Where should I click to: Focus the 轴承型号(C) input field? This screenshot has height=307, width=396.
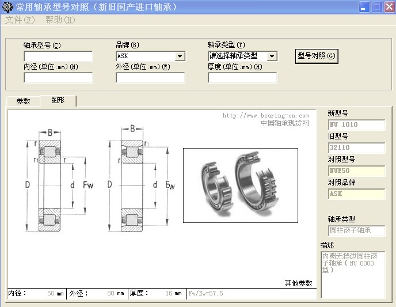pos(58,56)
